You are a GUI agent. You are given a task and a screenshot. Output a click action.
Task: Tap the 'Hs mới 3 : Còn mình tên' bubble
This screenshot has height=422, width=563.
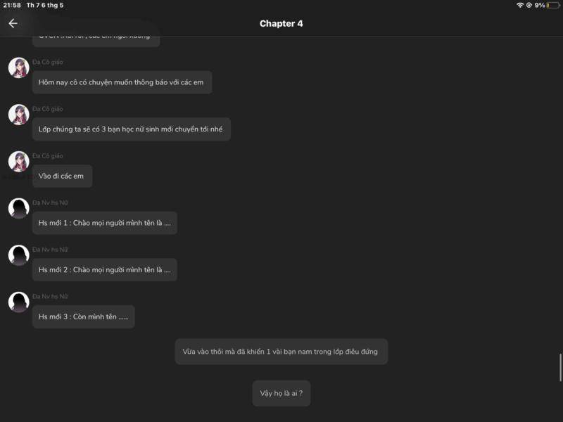tap(83, 317)
